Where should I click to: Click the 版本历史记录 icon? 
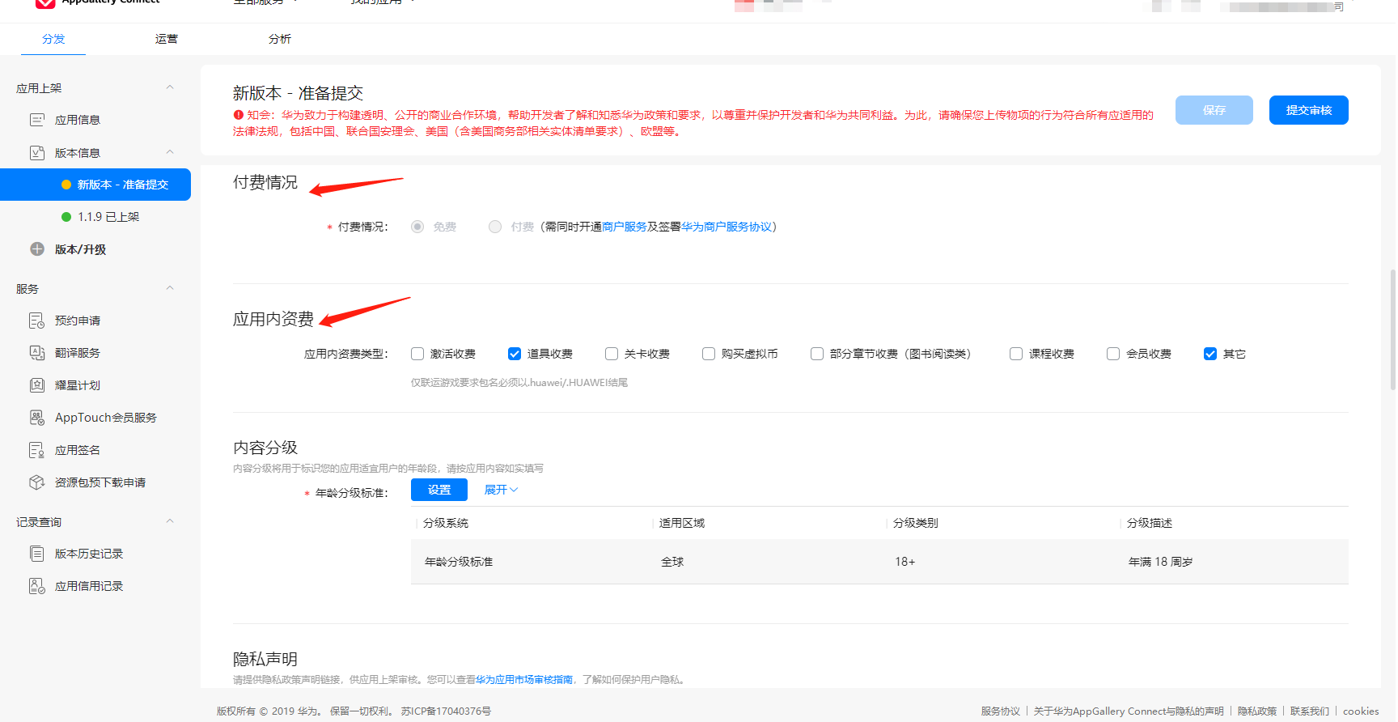click(x=37, y=554)
